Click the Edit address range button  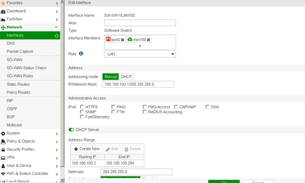112,149
